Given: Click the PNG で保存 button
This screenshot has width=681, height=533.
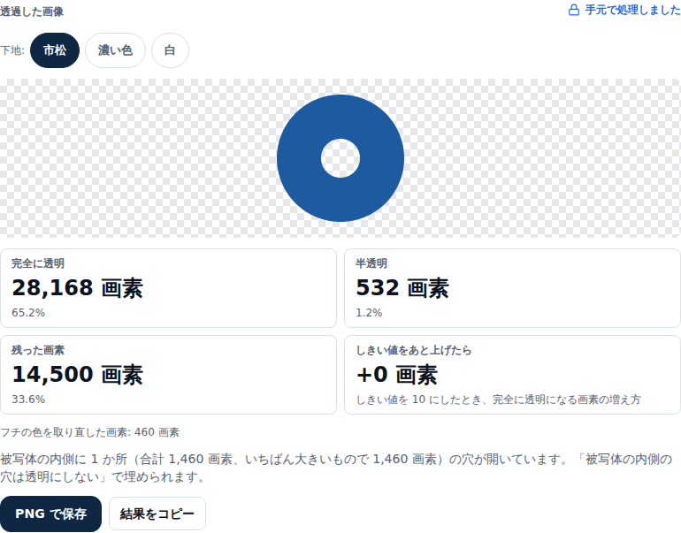Looking at the screenshot, I should click(x=50, y=514).
